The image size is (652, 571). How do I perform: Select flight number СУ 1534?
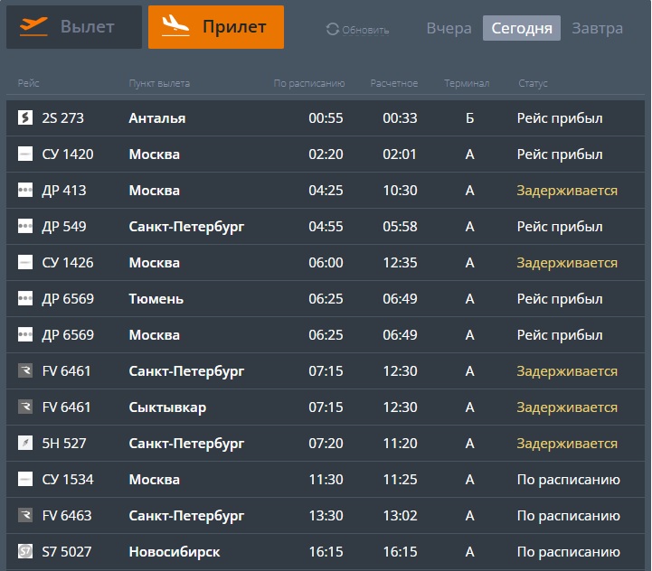tap(68, 480)
